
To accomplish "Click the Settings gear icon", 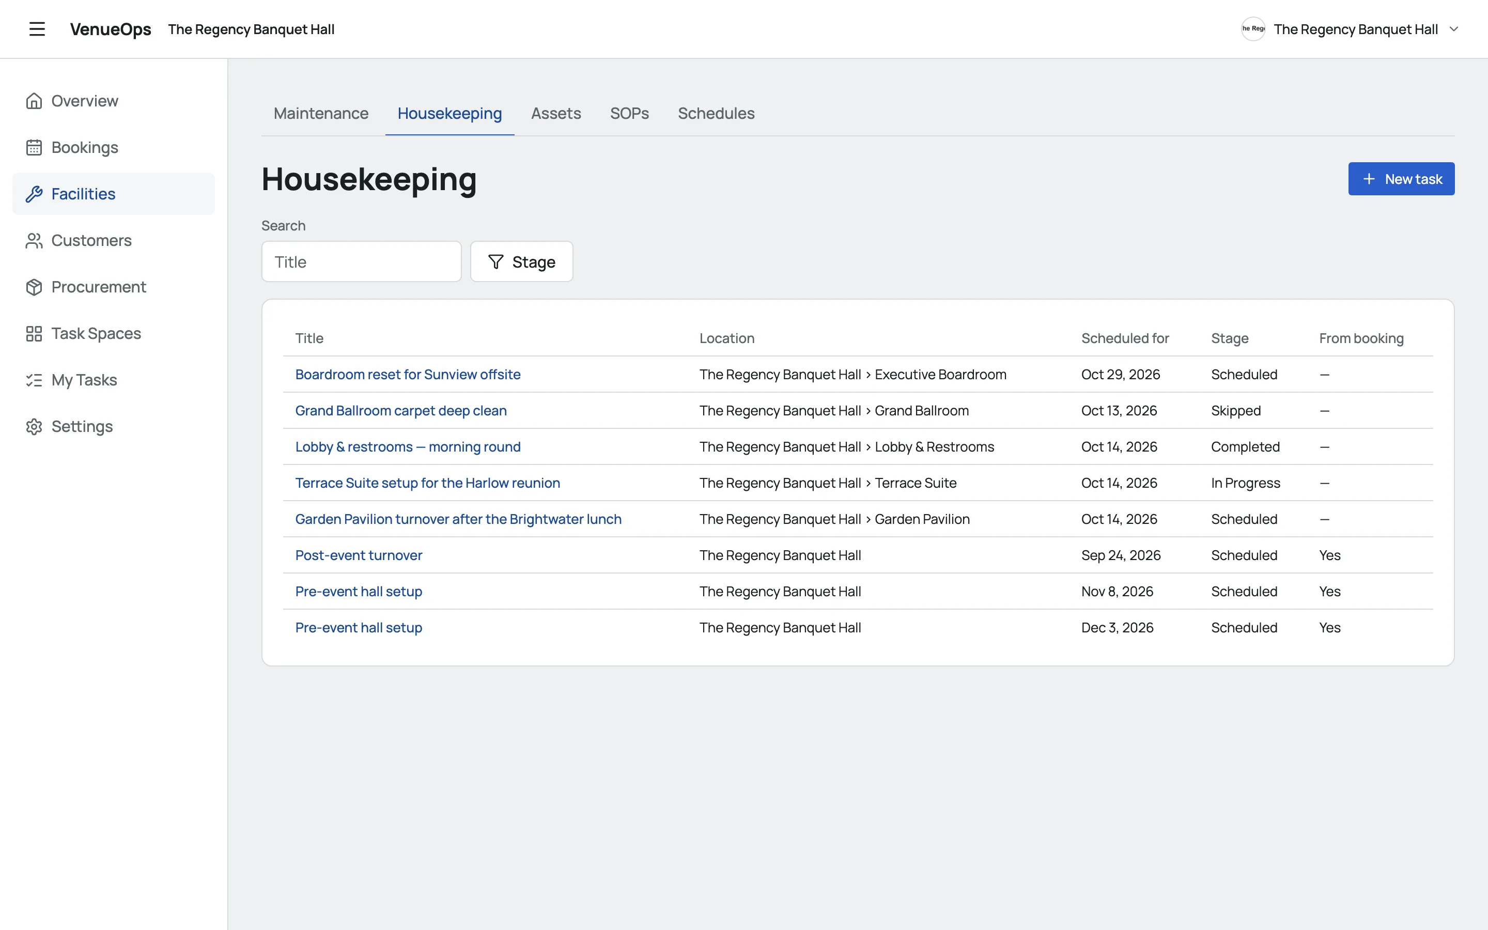I will click(x=34, y=426).
